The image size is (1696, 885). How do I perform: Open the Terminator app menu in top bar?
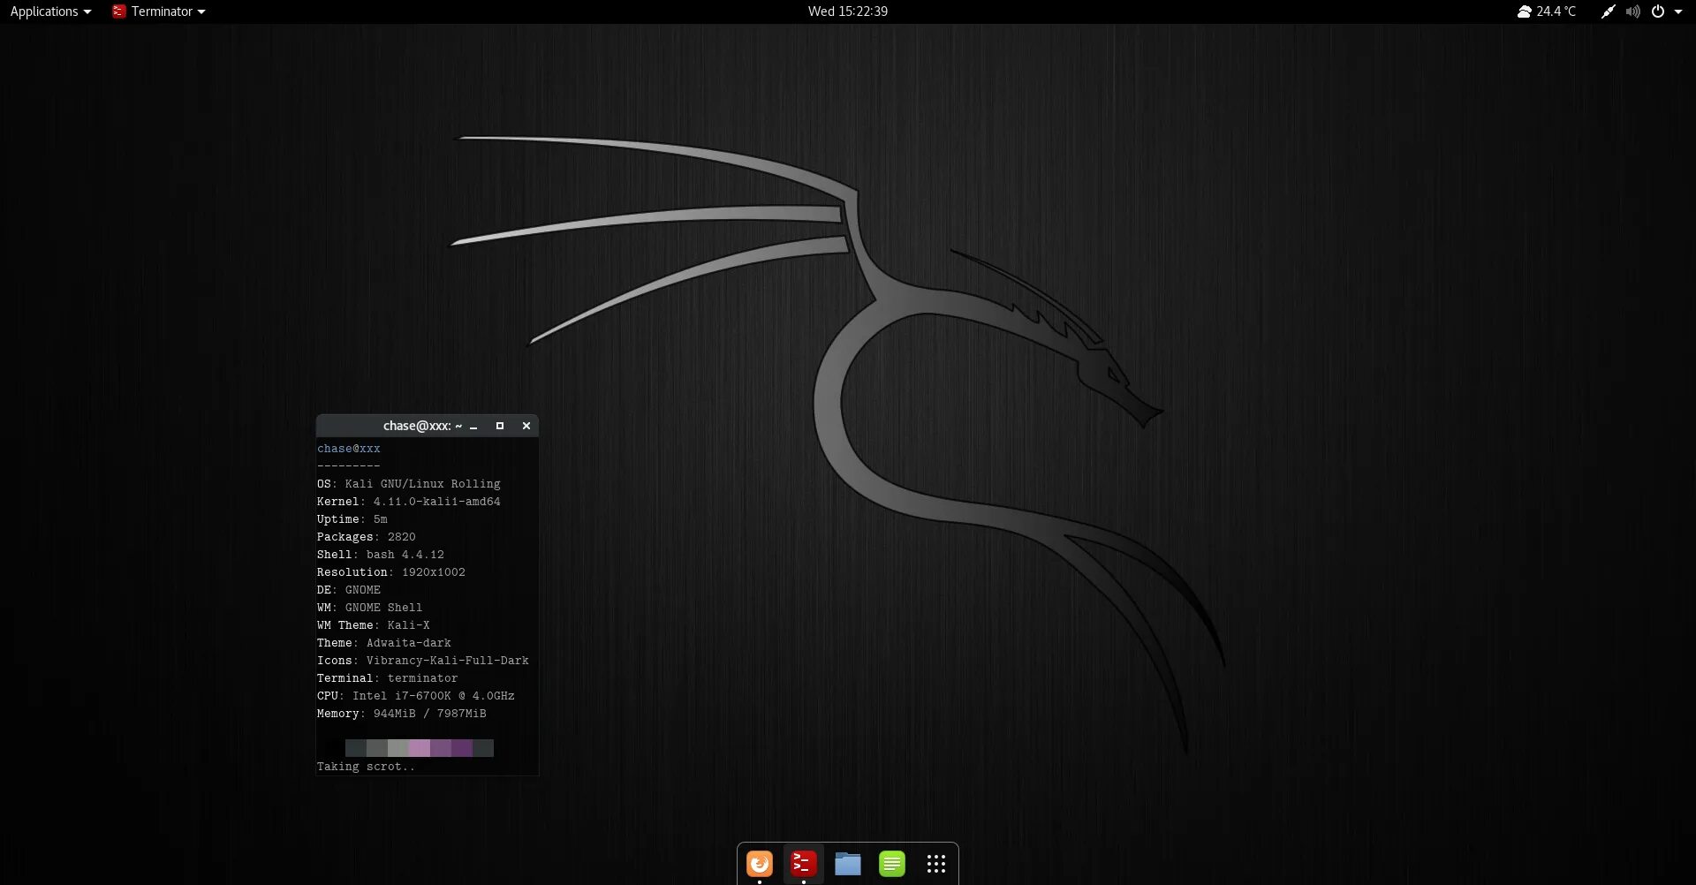coord(159,11)
